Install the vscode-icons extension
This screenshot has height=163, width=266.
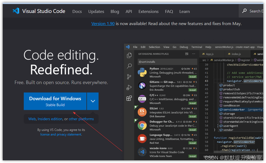click(193, 156)
